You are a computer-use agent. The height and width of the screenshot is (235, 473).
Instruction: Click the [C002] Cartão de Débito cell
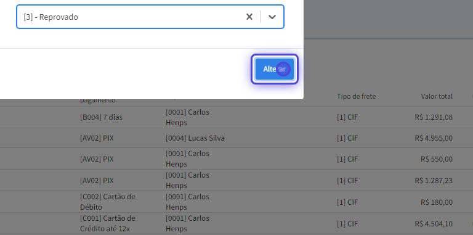point(108,202)
